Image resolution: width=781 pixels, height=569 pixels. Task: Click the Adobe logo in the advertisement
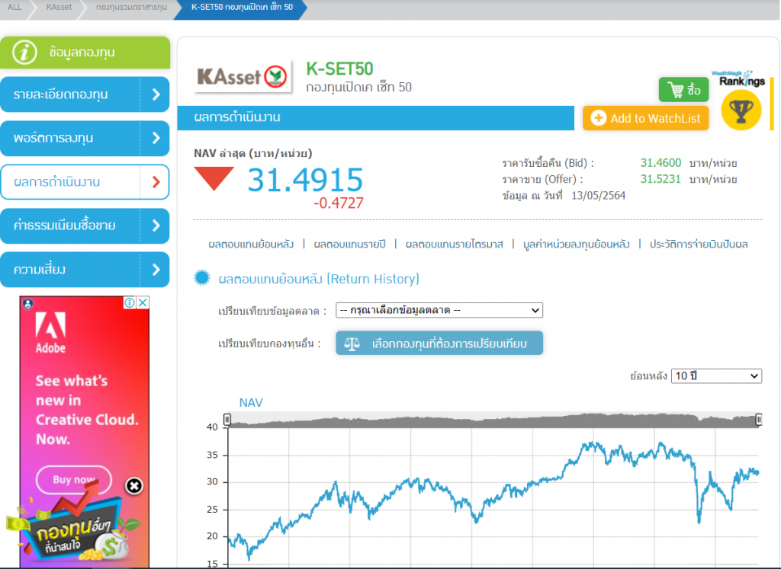pos(50,332)
